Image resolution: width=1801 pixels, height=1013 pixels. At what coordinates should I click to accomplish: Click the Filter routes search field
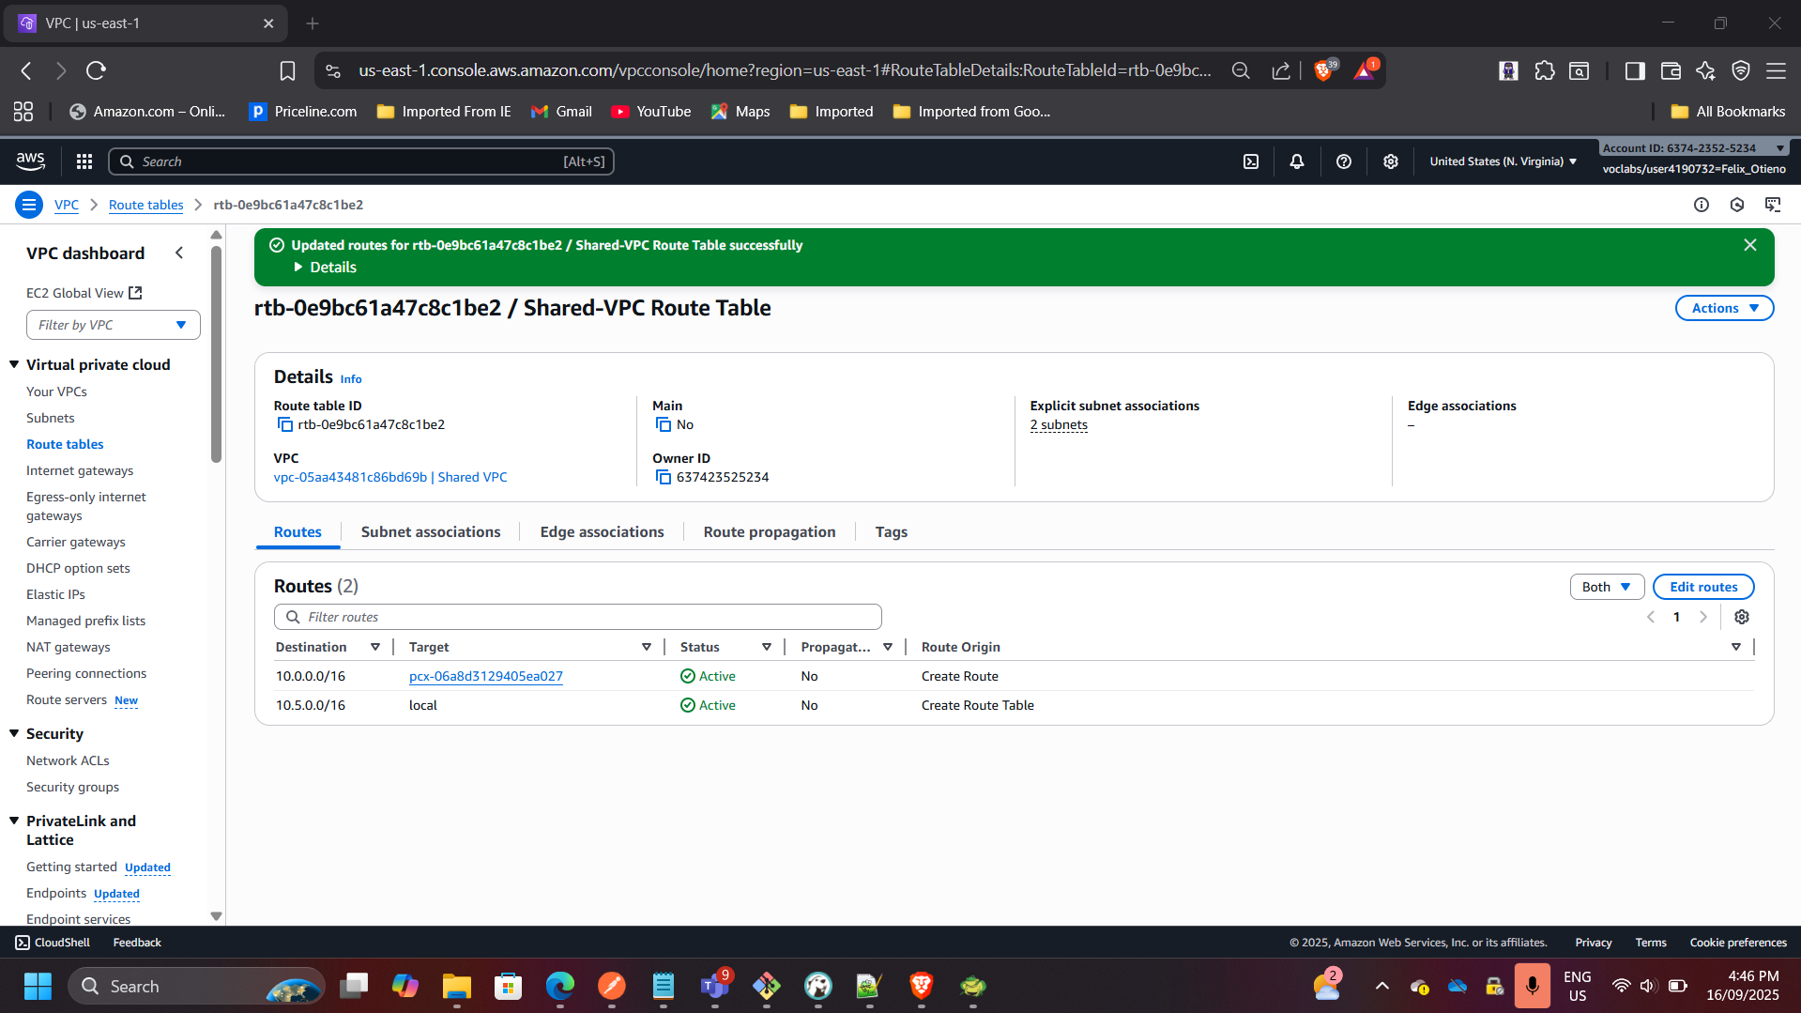577,617
